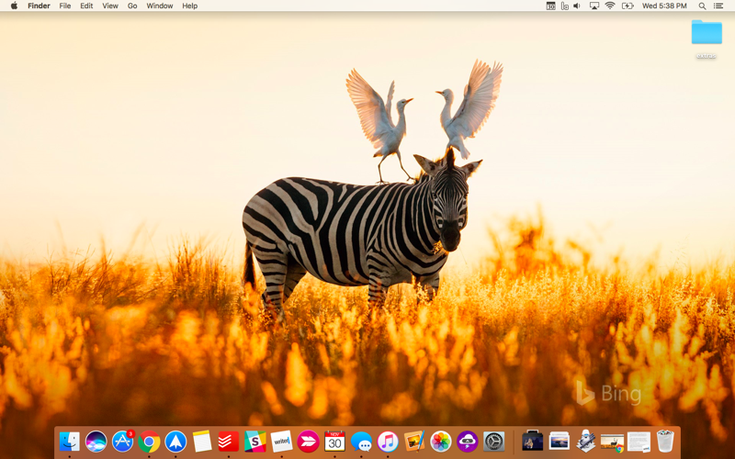
Task: Open the Apple menu
Action: (x=14, y=6)
